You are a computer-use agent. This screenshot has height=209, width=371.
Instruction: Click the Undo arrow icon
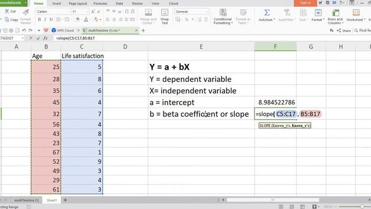[x=24, y=31]
